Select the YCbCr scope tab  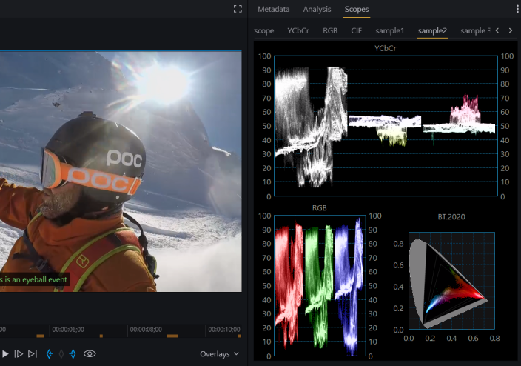click(x=298, y=30)
